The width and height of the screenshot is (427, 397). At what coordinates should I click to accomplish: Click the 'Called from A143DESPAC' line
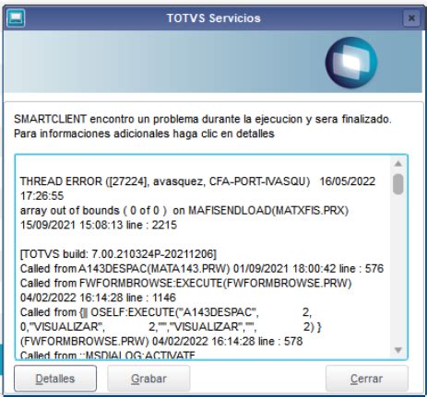pos(202,269)
